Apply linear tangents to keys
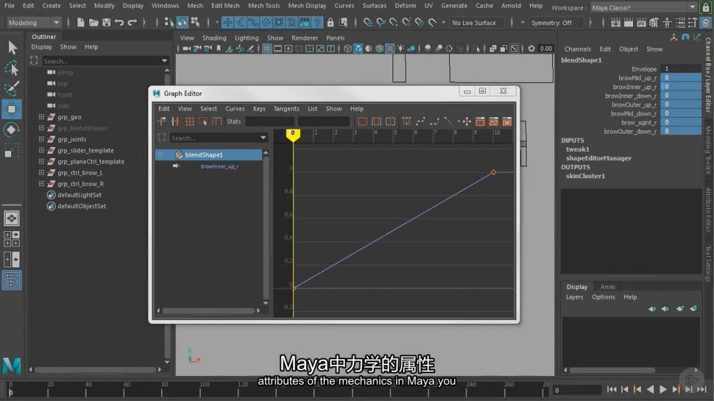This screenshot has width=714, height=401. (448, 121)
